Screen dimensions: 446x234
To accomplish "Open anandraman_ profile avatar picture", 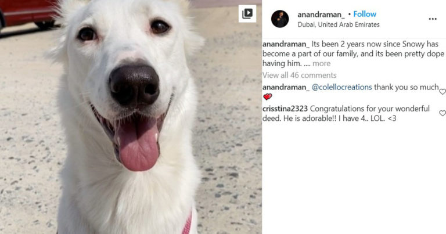I will tap(280, 19).
